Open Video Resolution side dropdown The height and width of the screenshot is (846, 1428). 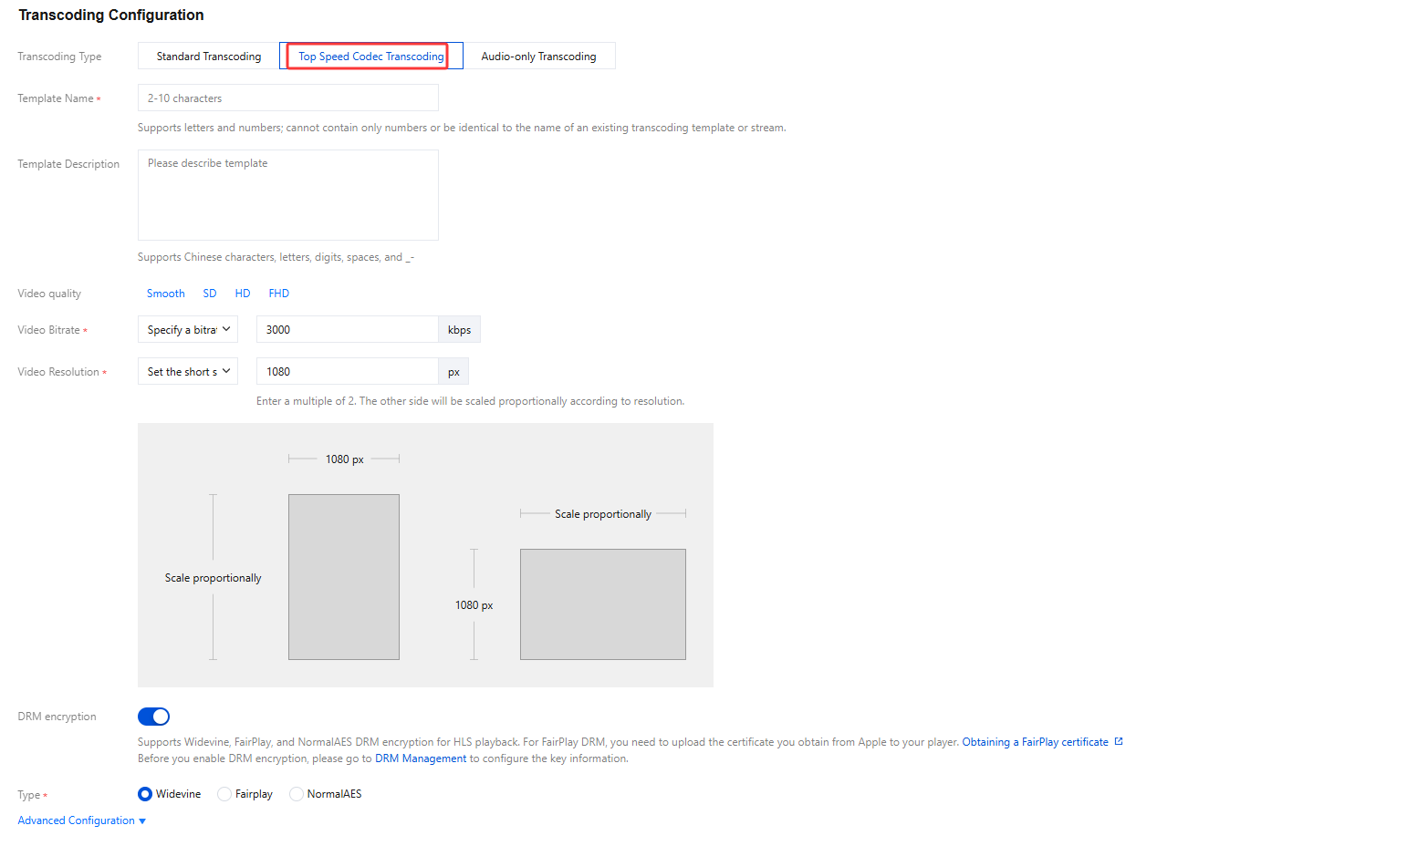[x=188, y=372]
